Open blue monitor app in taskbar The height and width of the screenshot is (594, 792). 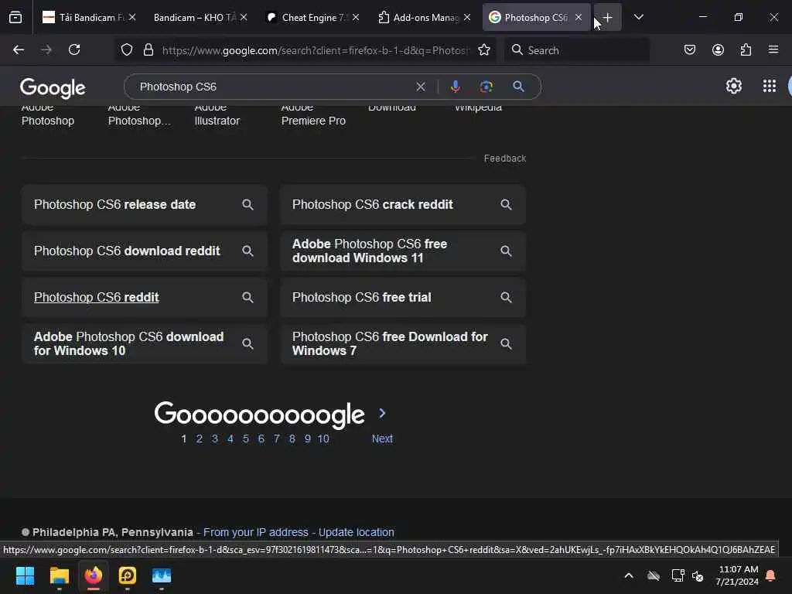[x=162, y=575]
